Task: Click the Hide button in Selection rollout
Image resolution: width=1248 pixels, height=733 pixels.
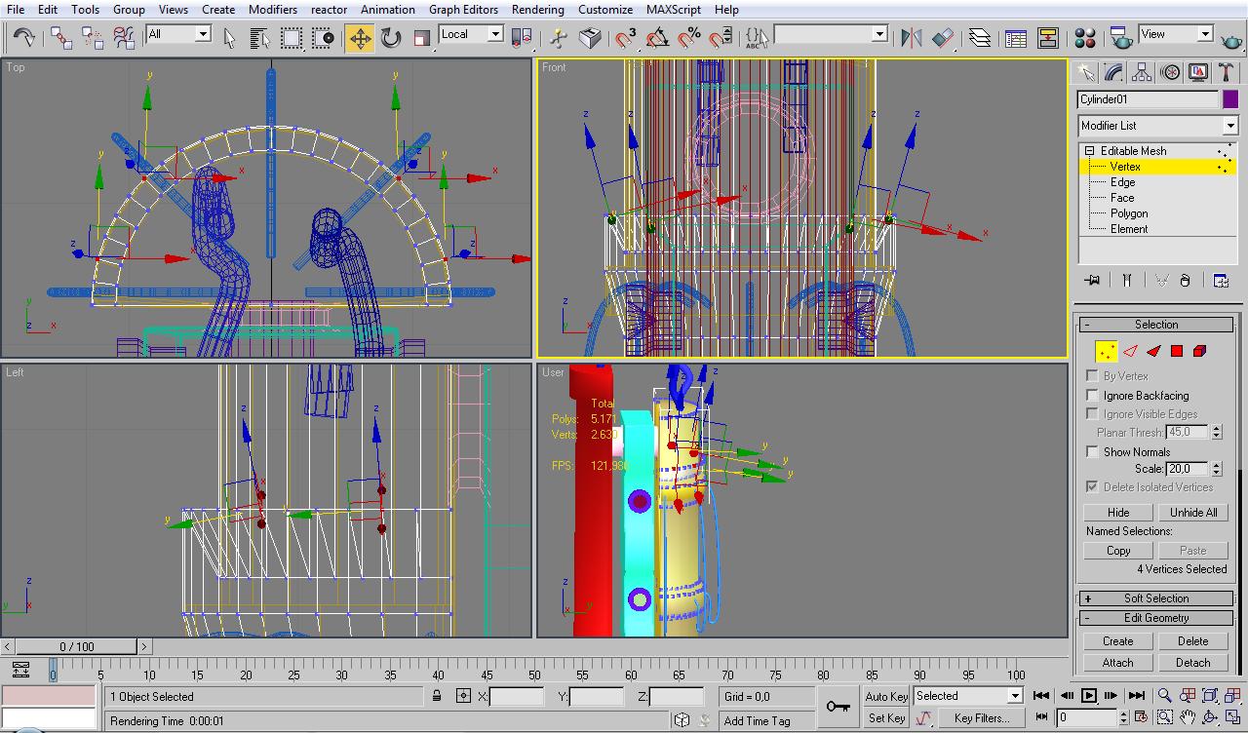Action: coord(1118,512)
